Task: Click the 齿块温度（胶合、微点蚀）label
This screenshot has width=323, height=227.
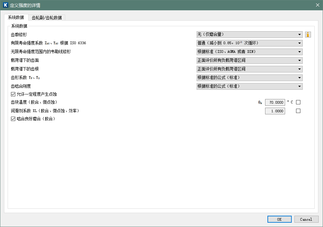Action: click(34, 102)
